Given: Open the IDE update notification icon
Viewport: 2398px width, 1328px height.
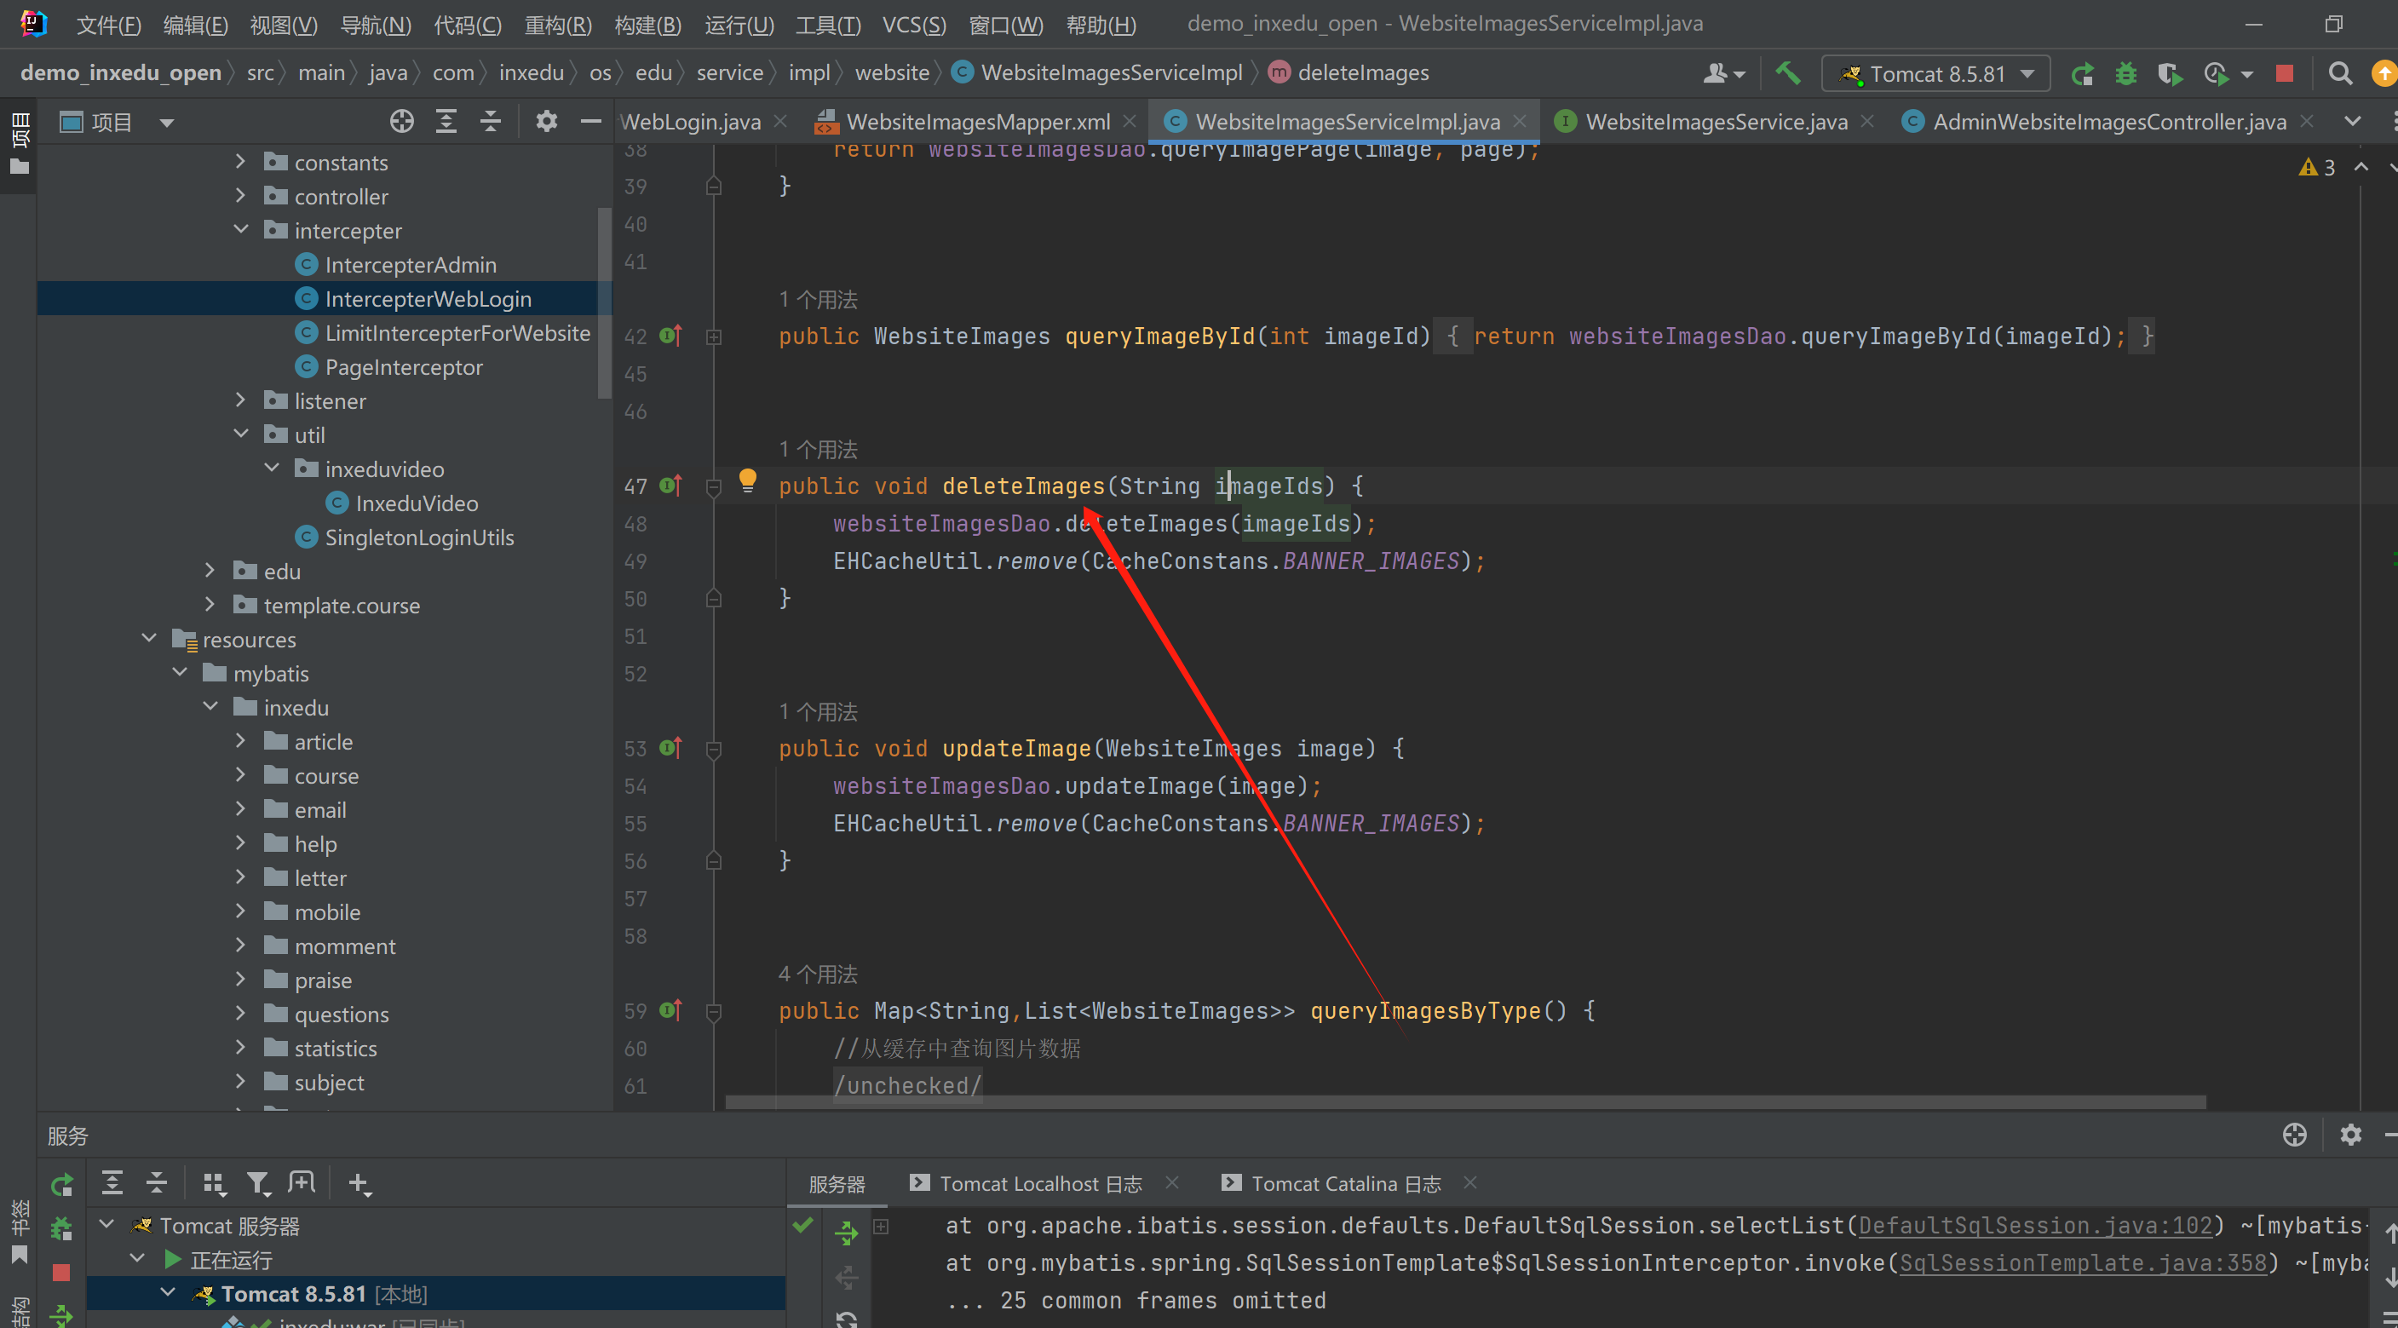Looking at the screenshot, I should [x=2384, y=73].
